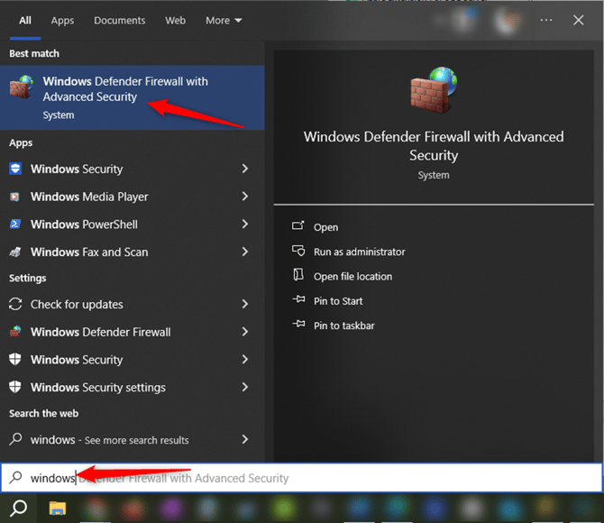
Task: Expand Windows Security app options chevron
Action: point(245,169)
